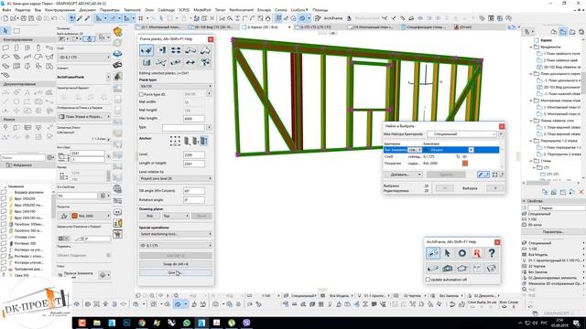Click the Grid button in Frame planks
This screenshot has height=329, width=586.
(176, 272)
